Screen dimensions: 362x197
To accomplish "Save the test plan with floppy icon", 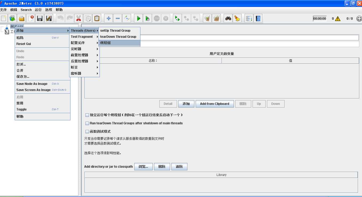I will pyautogui.click(x=40, y=18).
